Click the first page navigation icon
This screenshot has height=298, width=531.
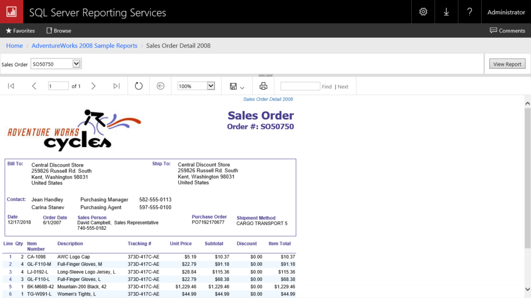(x=10, y=86)
